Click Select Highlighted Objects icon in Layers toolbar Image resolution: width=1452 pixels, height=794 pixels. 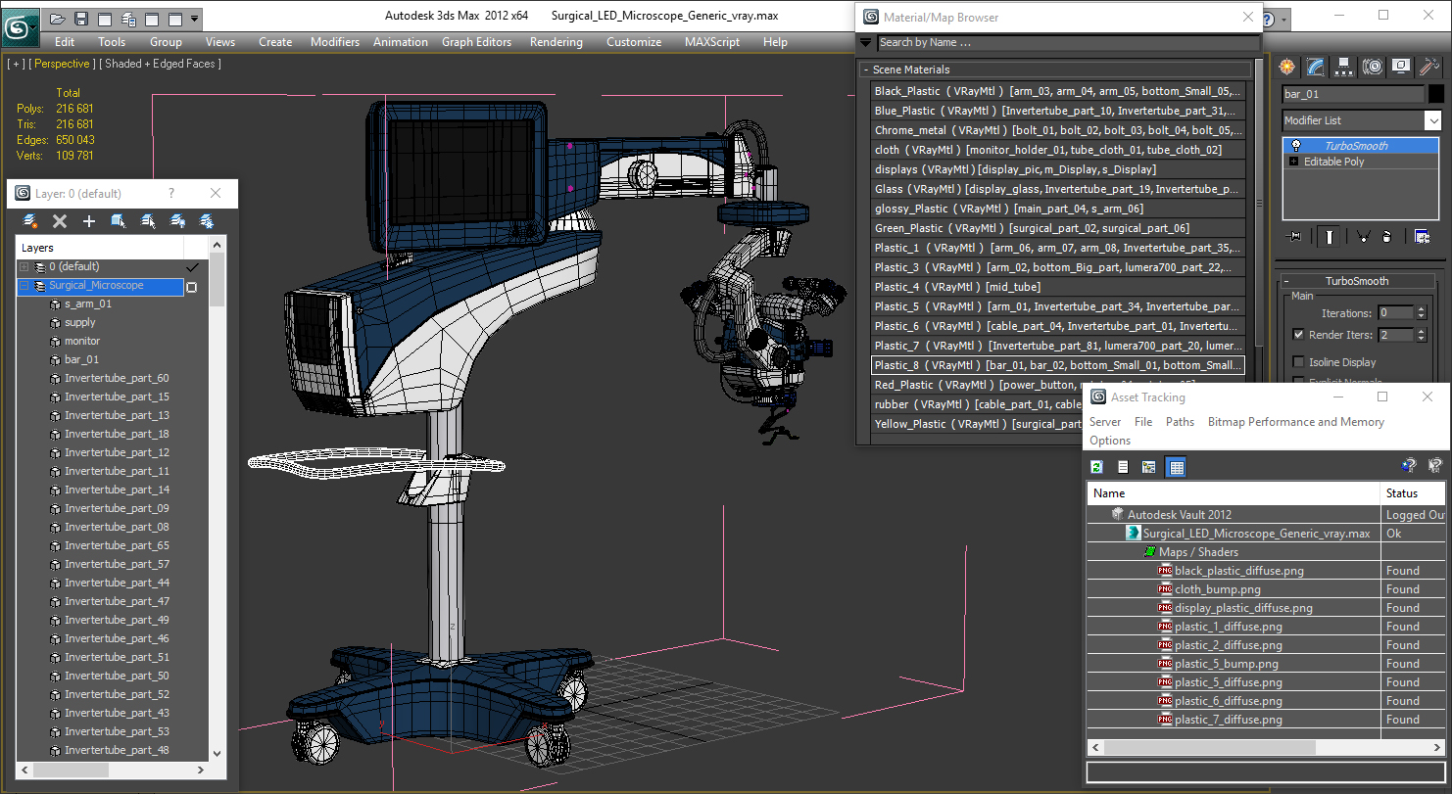click(119, 221)
